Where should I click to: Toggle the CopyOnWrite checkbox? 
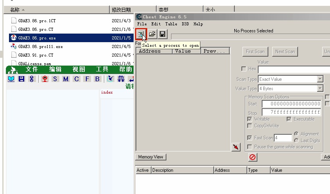tap(250, 126)
